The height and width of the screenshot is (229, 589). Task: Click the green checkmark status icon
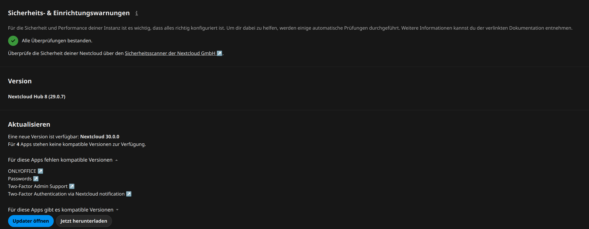point(13,41)
